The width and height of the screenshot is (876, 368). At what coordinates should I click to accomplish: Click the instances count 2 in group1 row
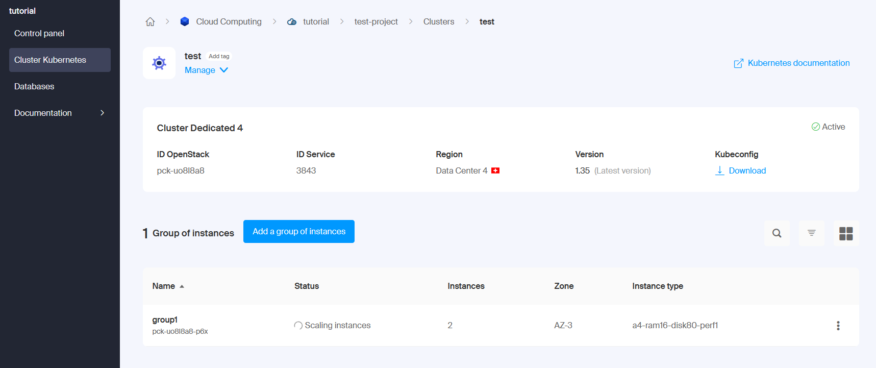point(450,325)
